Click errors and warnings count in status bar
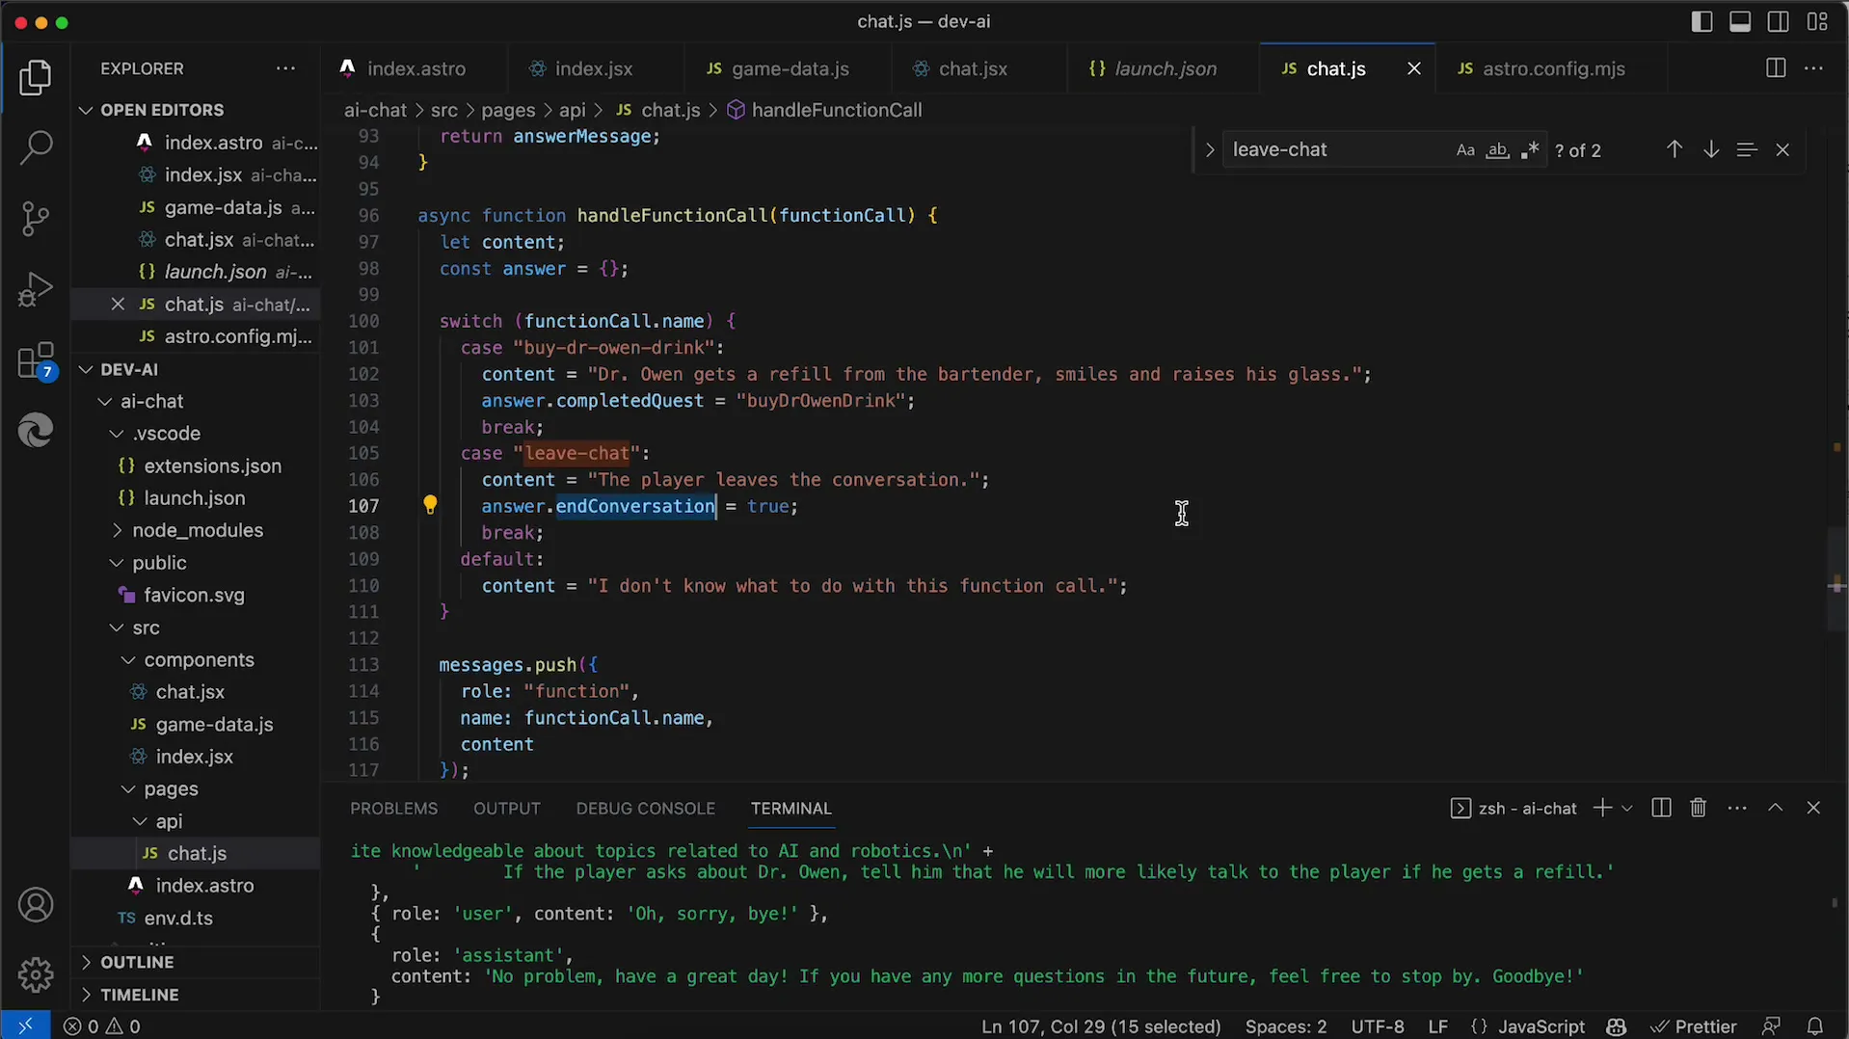 pyautogui.click(x=102, y=1026)
